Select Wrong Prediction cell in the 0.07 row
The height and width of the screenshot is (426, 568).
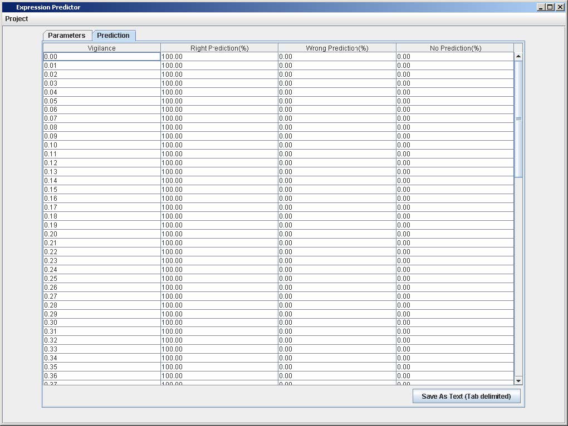pos(337,118)
